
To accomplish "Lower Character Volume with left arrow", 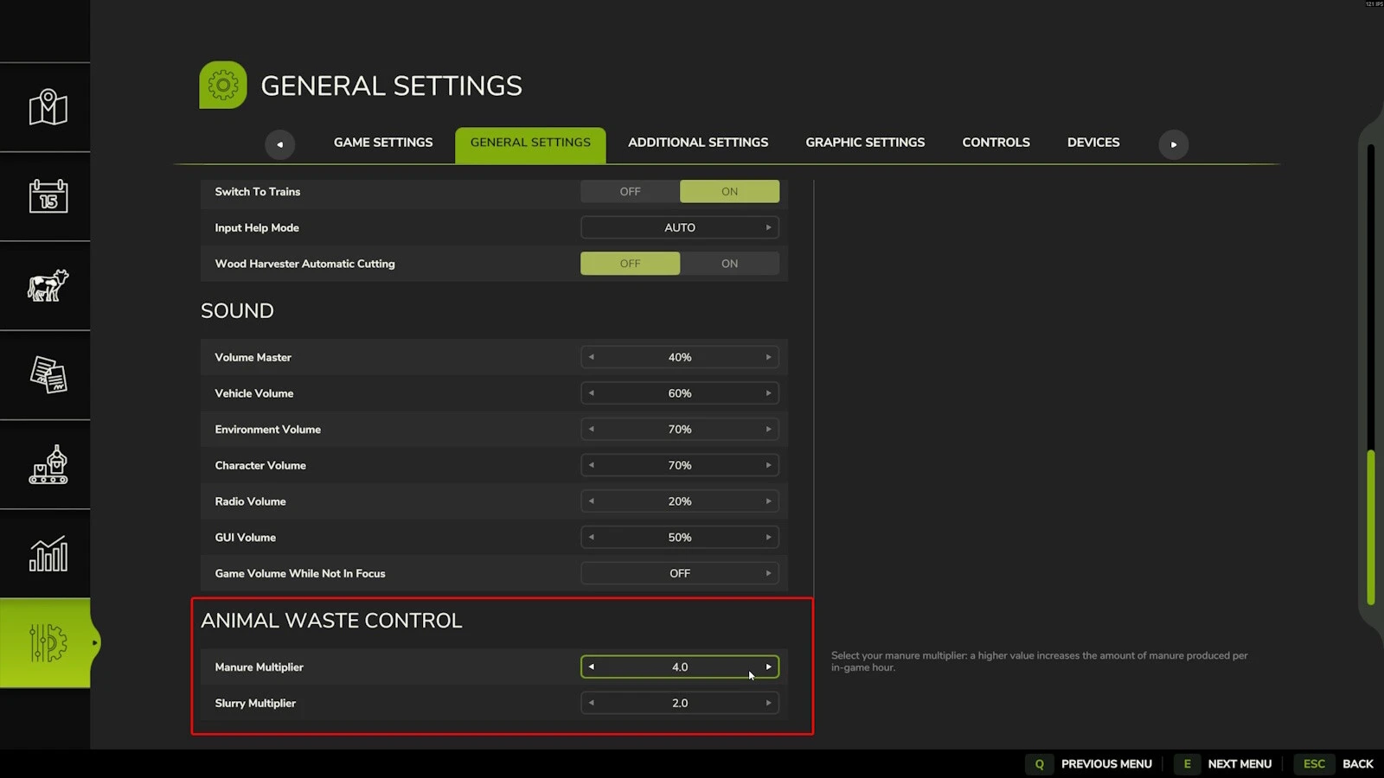I will click(x=592, y=465).
